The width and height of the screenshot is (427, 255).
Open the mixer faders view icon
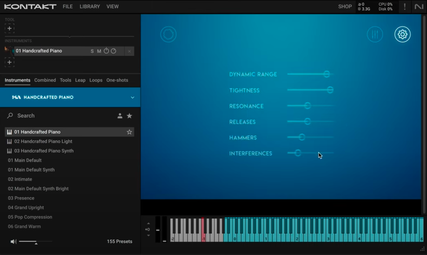[375, 34]
